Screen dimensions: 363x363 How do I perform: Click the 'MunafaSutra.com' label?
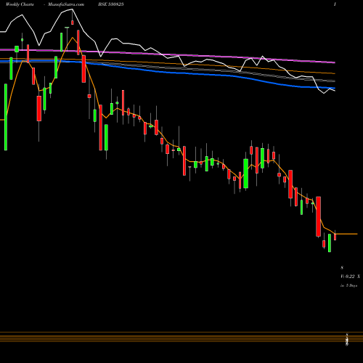point(66,4)
